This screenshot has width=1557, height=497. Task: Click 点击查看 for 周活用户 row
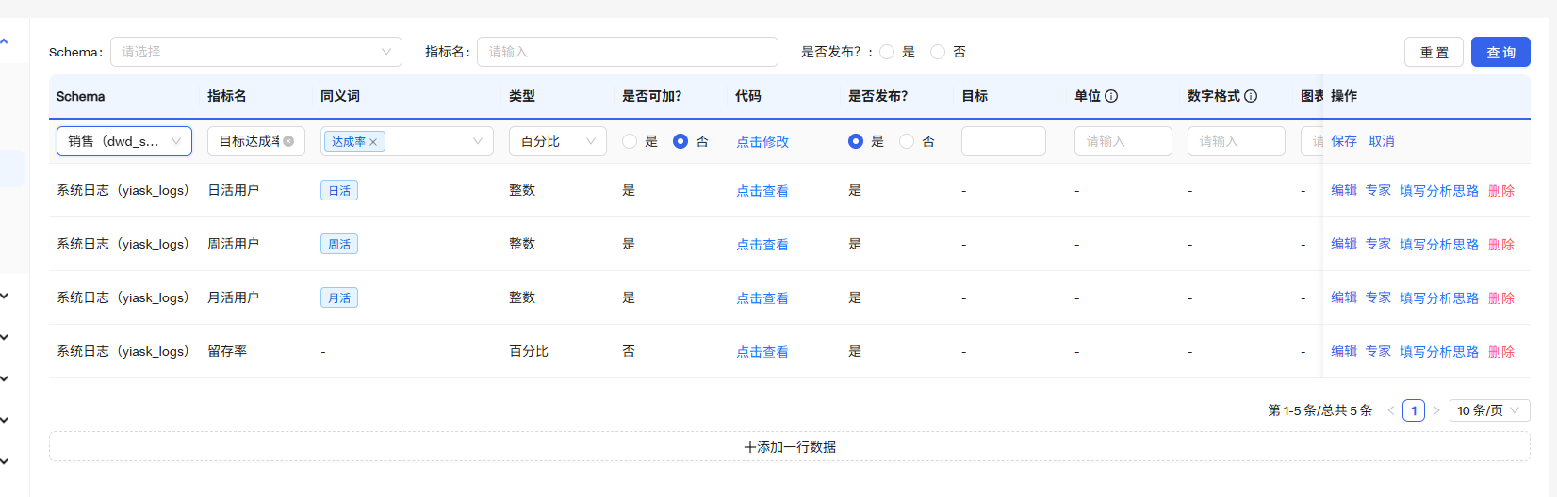coord(762,245)
